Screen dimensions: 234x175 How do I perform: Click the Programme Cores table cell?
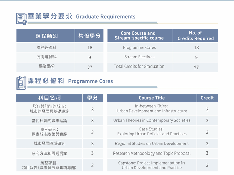coord(140,47)
